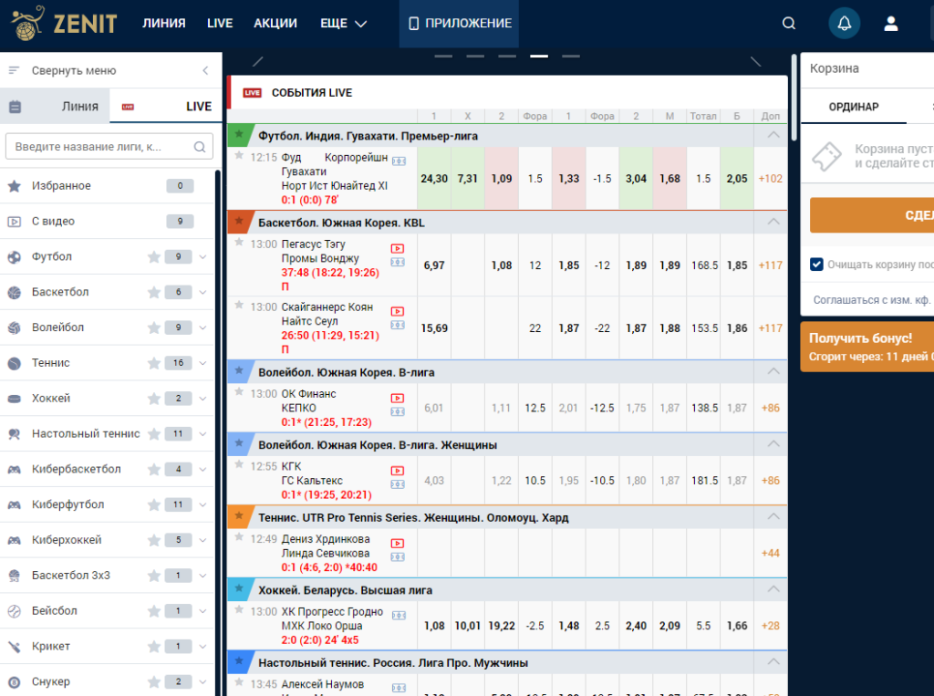Expand Кибербаскетбол category chevron
The image size is (934, 696).
tap(203, 470)
